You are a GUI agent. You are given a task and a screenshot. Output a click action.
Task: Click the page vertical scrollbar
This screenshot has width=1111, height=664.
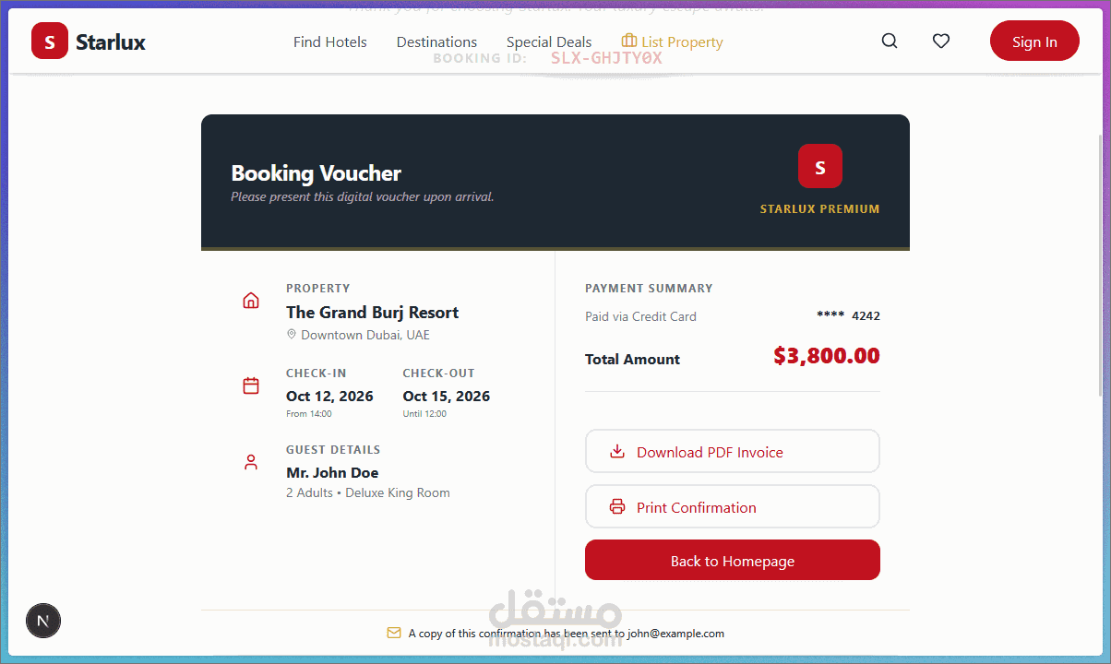click(1100, 267)
